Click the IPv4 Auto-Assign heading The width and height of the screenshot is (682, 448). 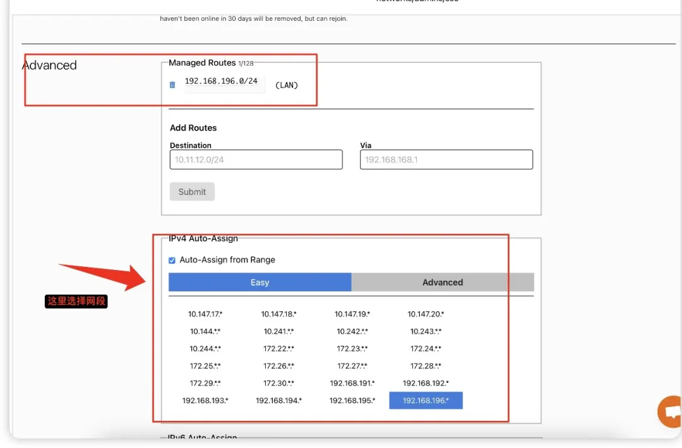203,238
